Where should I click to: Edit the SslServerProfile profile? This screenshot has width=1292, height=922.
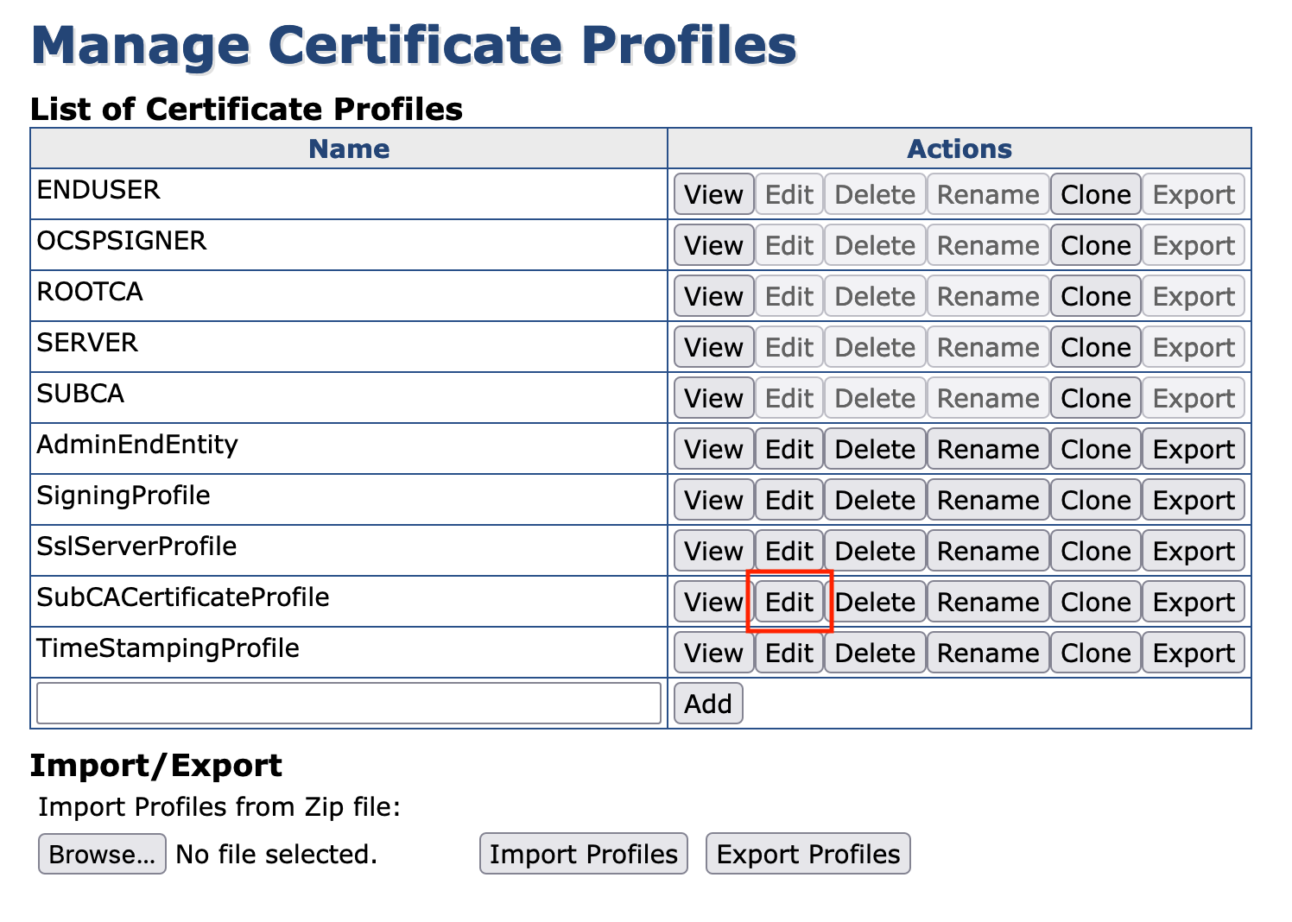coord(788,551)
